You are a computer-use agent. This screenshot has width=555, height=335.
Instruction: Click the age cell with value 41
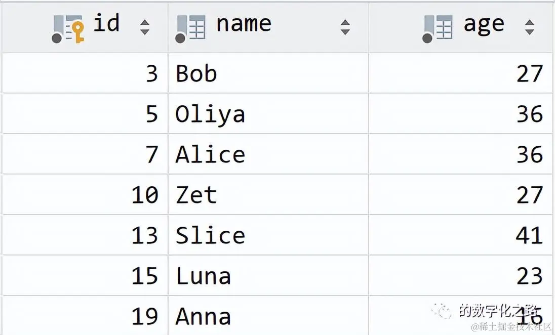461,235
